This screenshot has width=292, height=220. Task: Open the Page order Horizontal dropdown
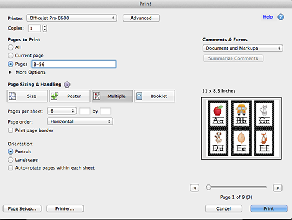pyautogui.click(x=80, y=121)
